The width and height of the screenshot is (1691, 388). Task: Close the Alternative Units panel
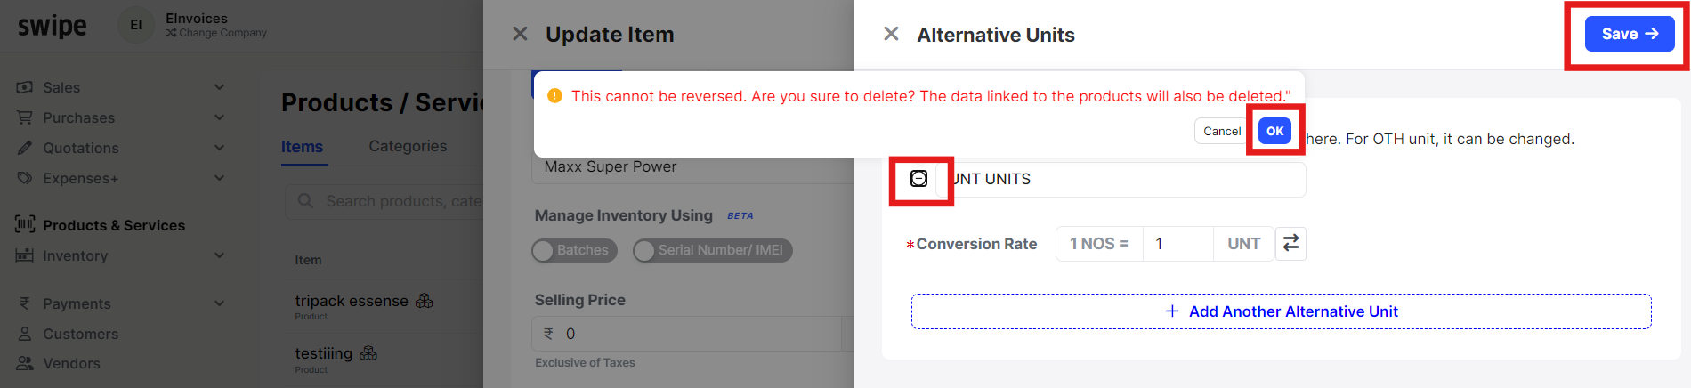[891, 34]
